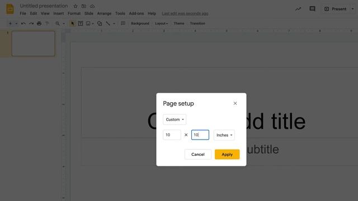358x201 pixels.
Task: Open the Tools menu
Action: click(x=120, y=13)
